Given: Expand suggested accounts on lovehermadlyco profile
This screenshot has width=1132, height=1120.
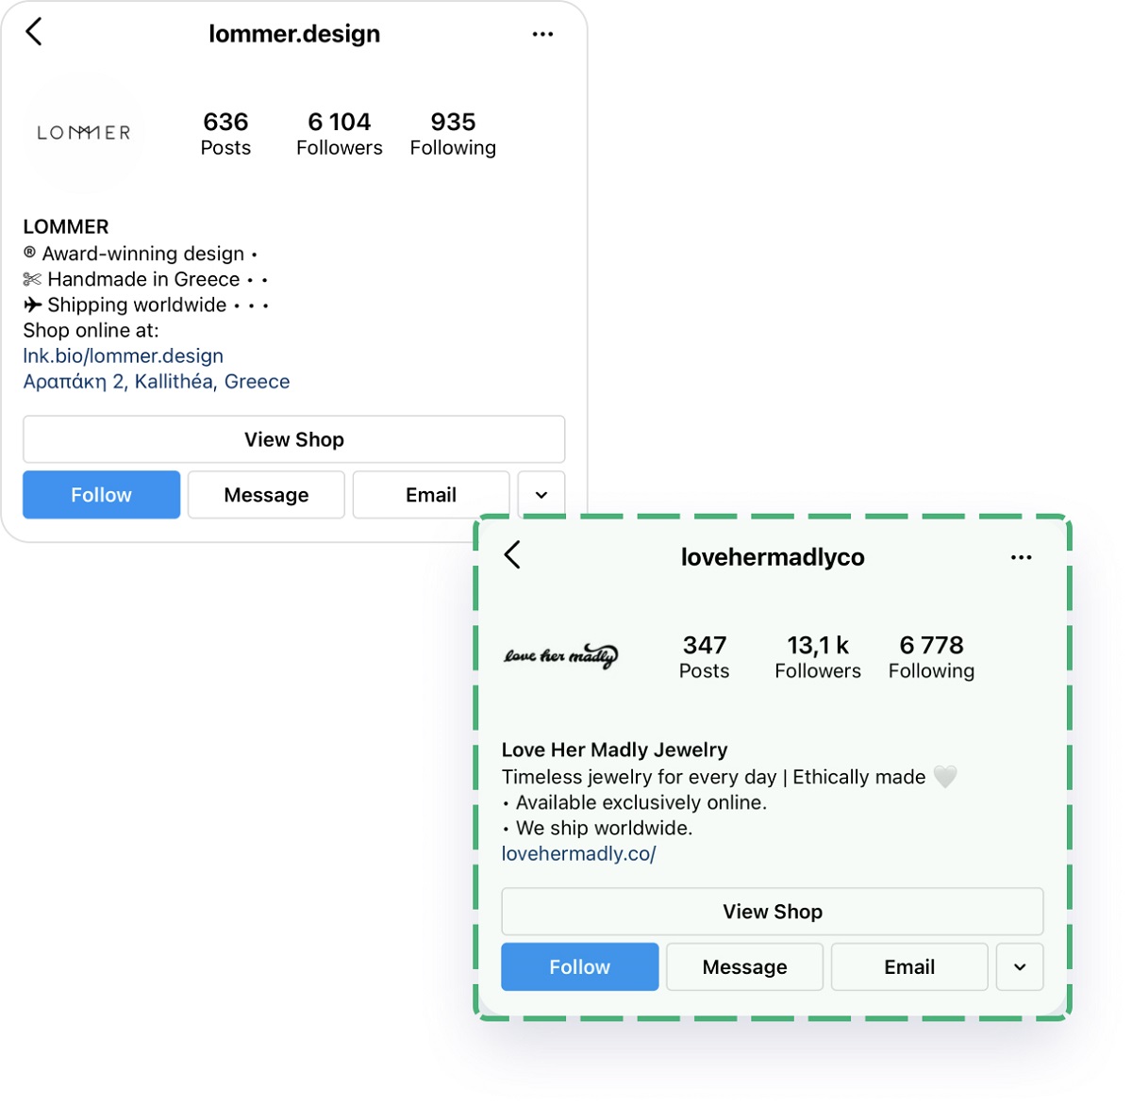Looking at the screenshot, I should click(x=1020, y=967).
